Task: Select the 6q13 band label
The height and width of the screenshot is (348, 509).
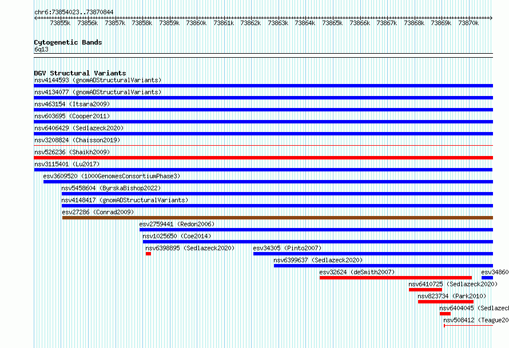Action: click(41, 49)
